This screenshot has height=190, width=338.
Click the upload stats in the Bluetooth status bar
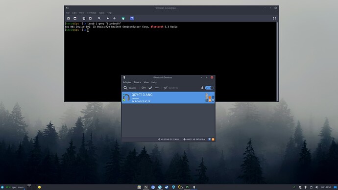click(169, 140)
